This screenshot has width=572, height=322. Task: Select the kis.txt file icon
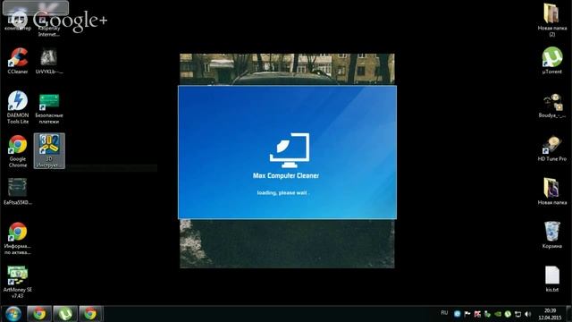coord(552,279)
